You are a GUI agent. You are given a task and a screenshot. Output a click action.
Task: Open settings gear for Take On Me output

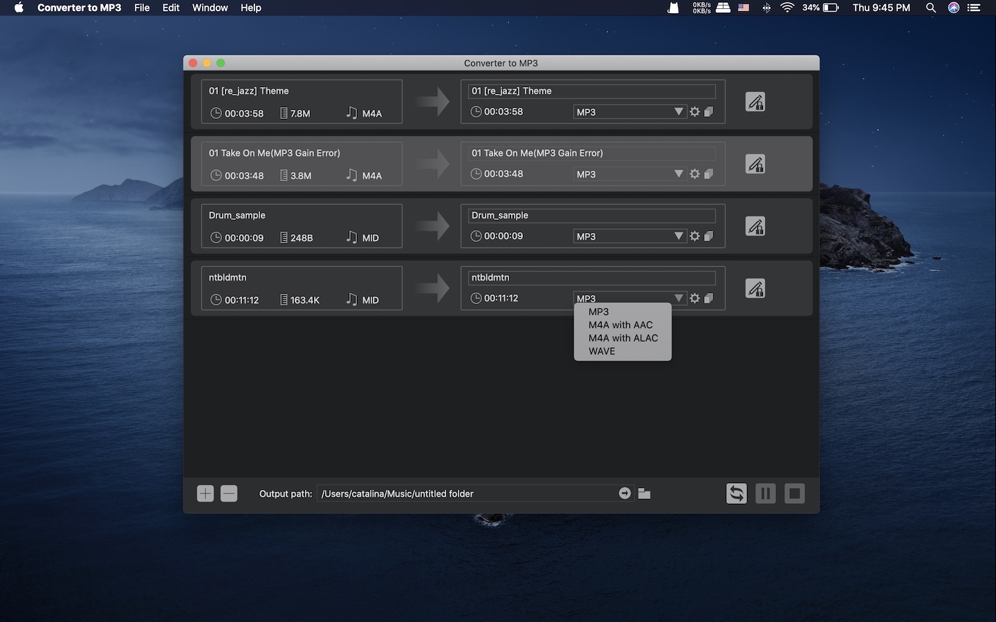pyautogui.click(x=694, y=174)
